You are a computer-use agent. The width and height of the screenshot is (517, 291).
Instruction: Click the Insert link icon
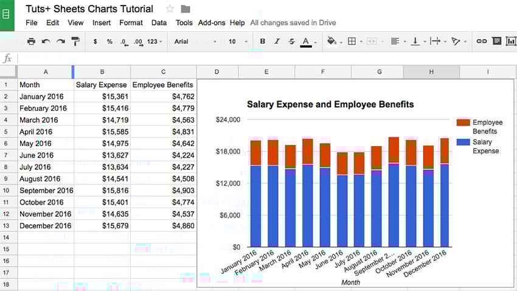481,41
